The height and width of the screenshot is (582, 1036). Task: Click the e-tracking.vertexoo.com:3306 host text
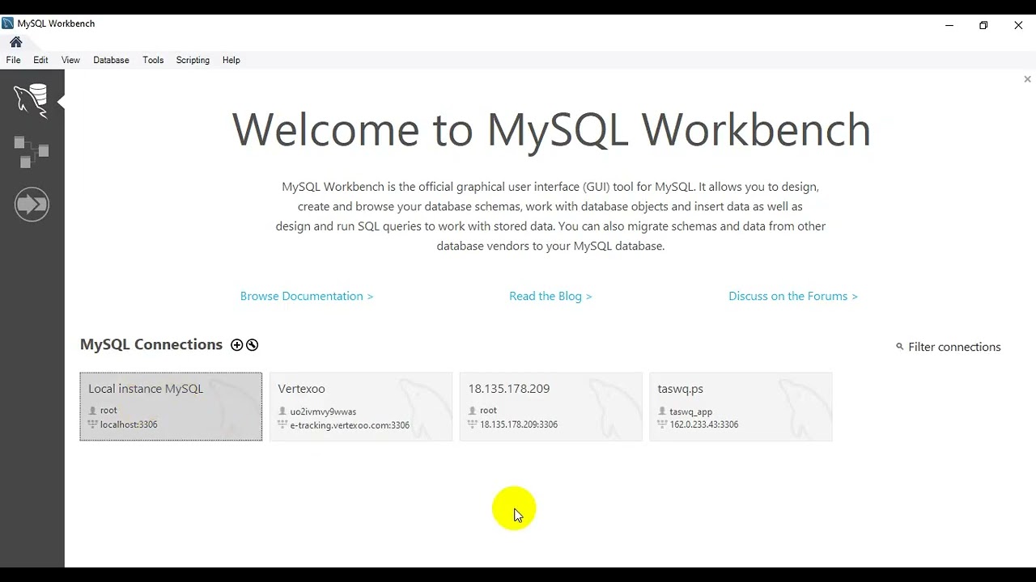coord(350,425)
